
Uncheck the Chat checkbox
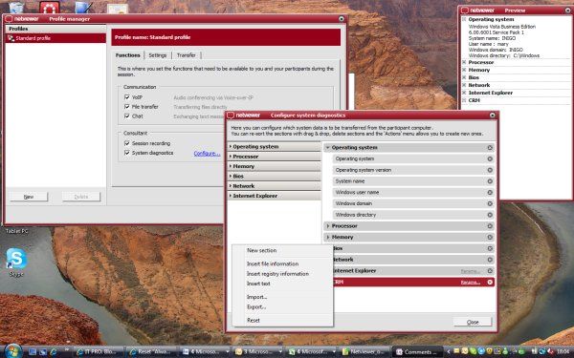[x=127, y=116]
